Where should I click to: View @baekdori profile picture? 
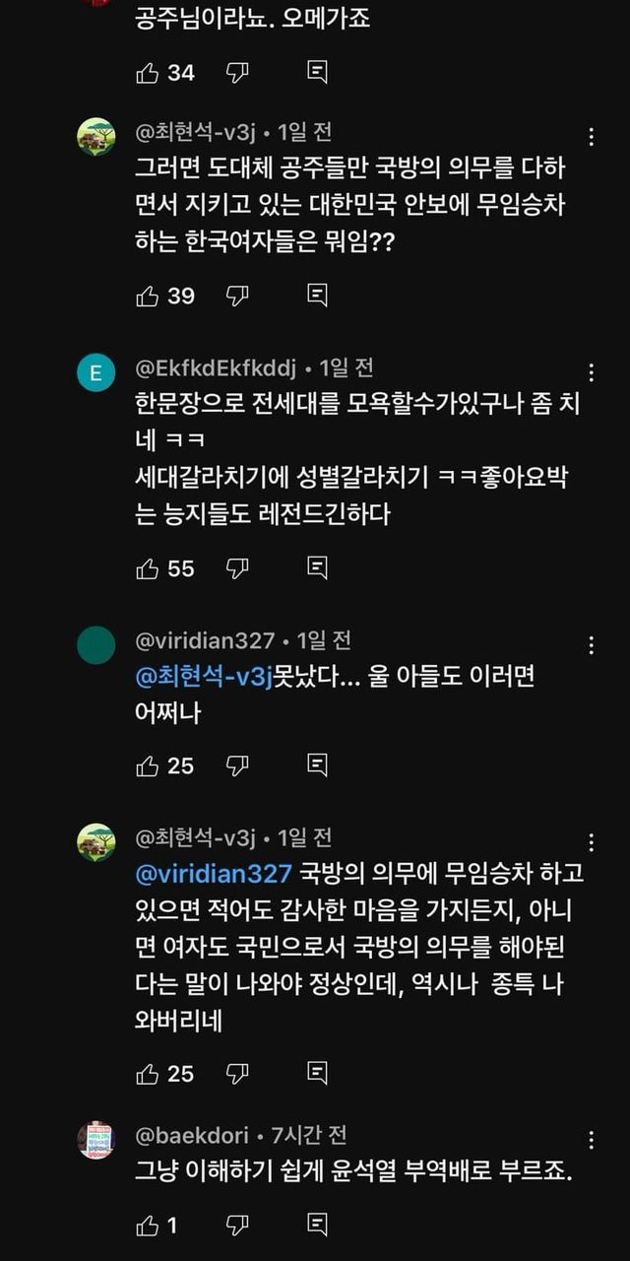96,1140
